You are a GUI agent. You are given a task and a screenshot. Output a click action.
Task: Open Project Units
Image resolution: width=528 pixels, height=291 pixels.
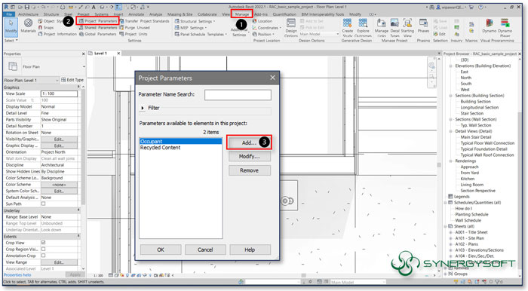pyautogui.click(x=134, y=34)
